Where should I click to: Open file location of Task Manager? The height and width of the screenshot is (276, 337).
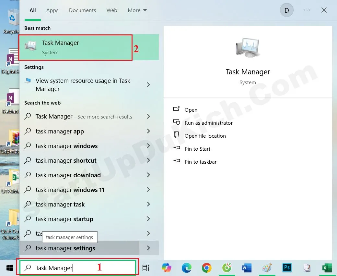(205, 136)
